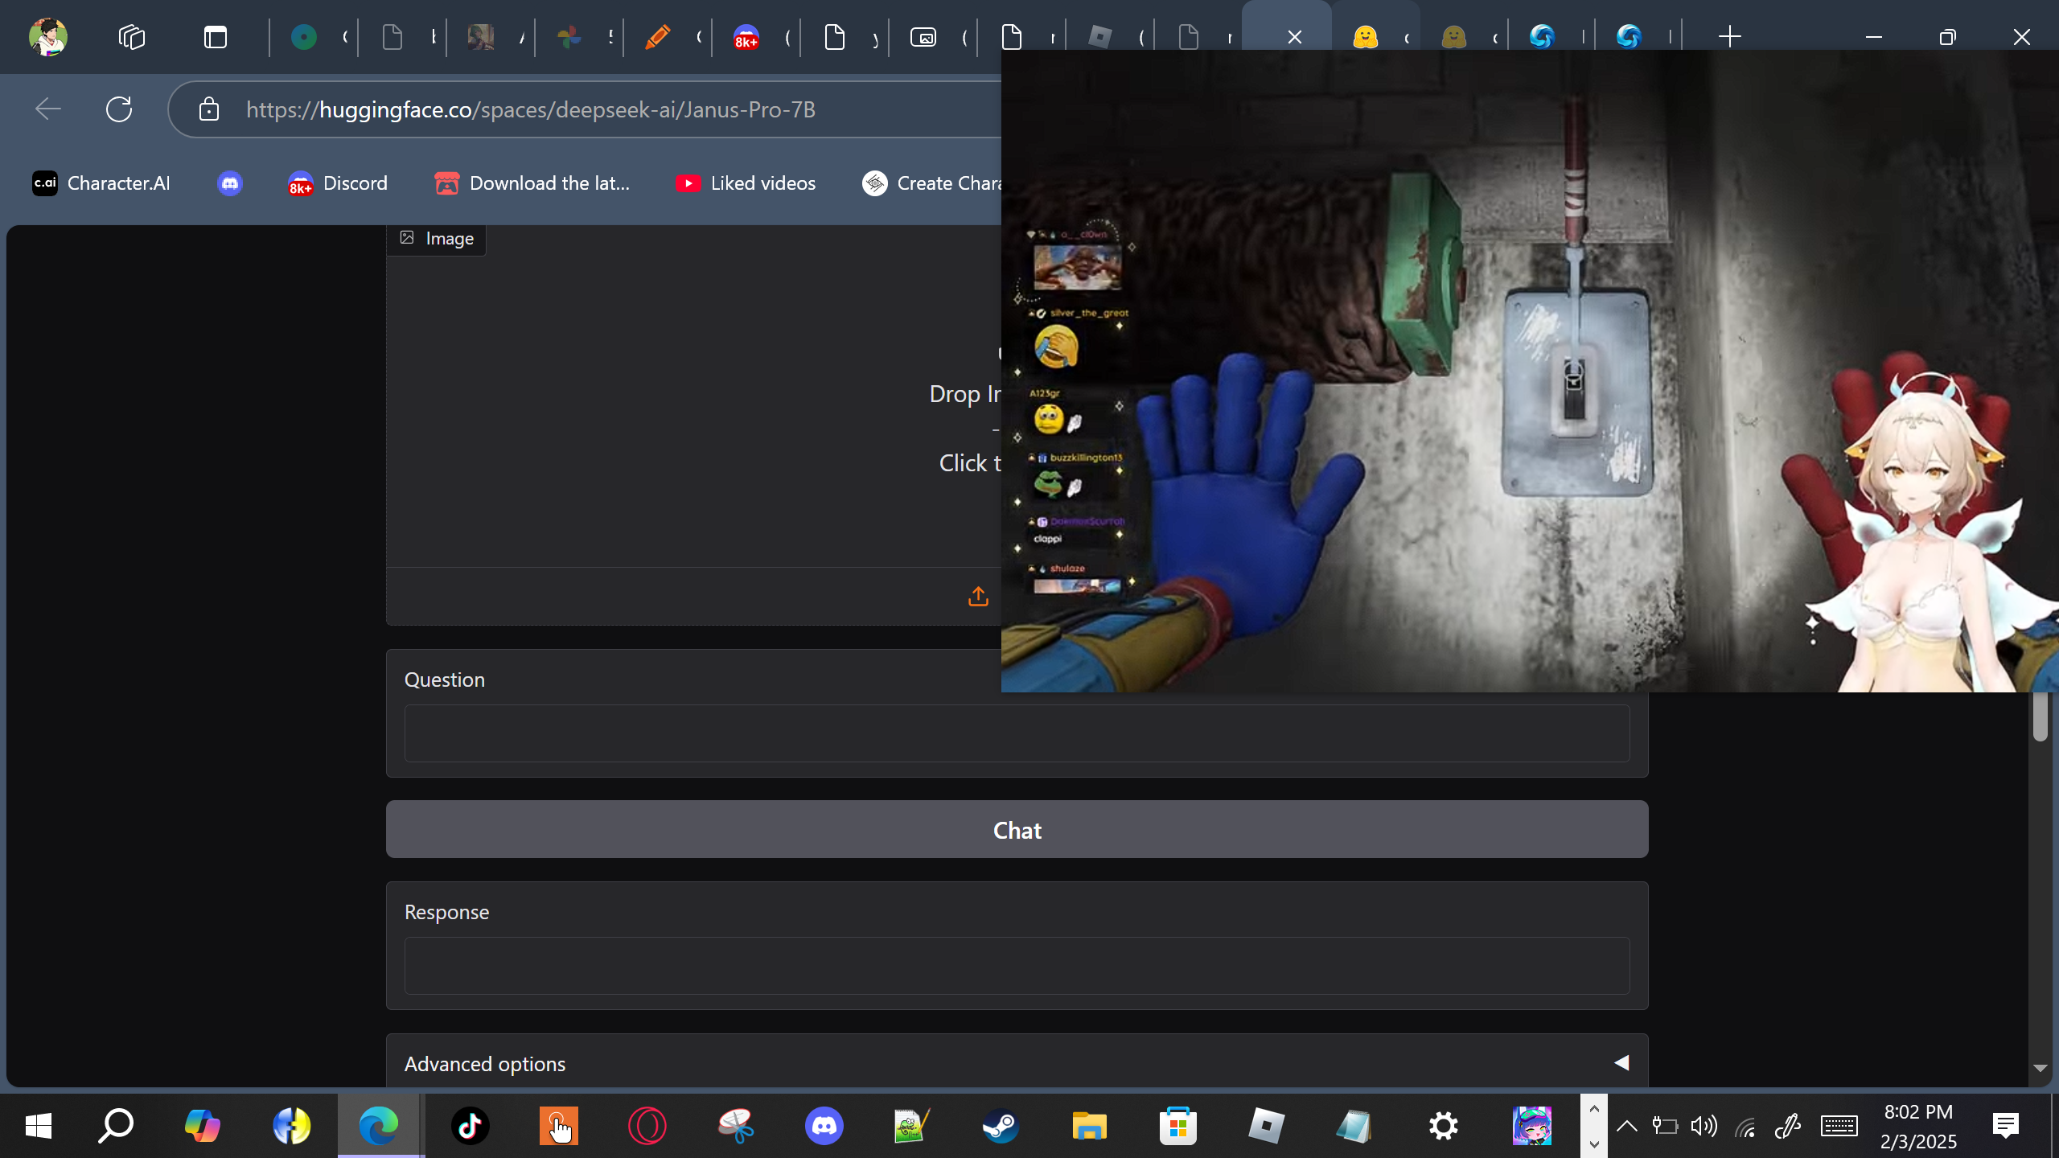Open Windows Settings gear in taskbar

(1444, 1126)
